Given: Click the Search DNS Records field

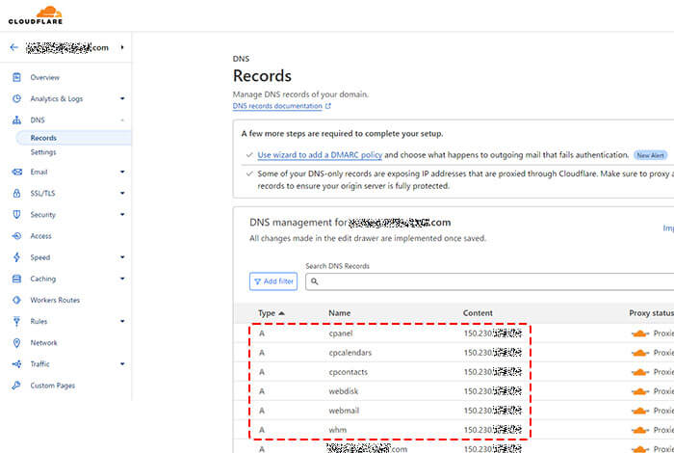Looking at the screenshot, I should [489, 281].
